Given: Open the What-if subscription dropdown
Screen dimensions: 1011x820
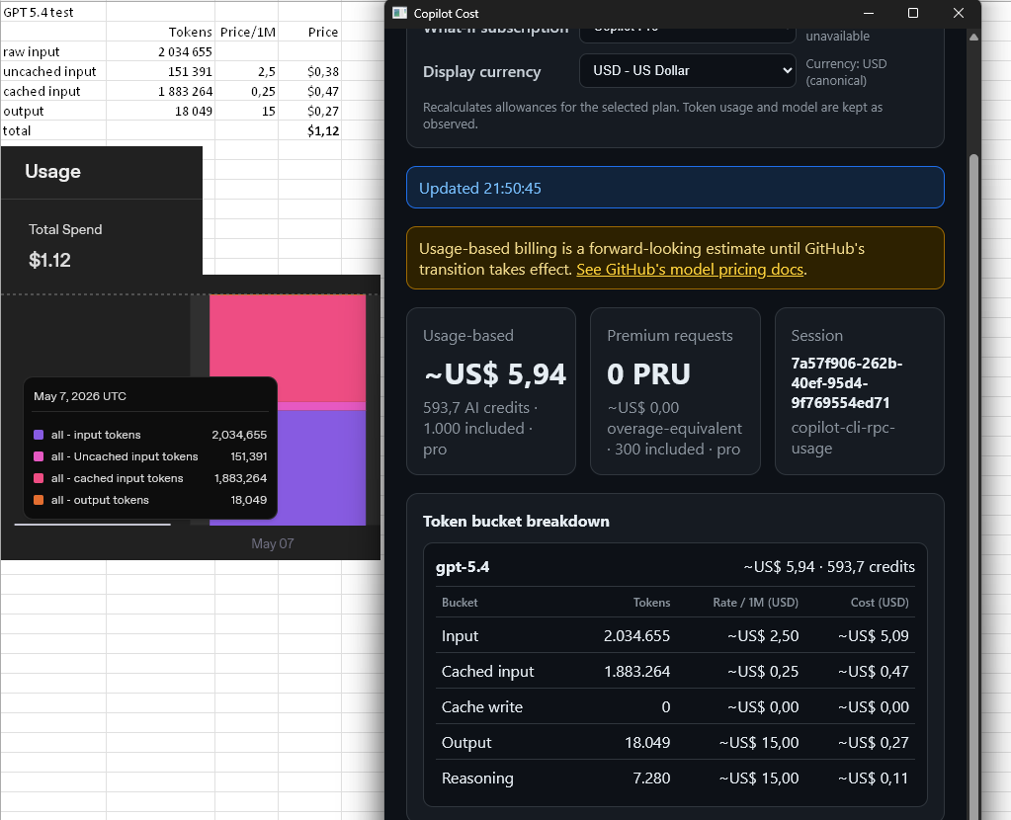Looking at the screenshot, I should coord(687,35).
